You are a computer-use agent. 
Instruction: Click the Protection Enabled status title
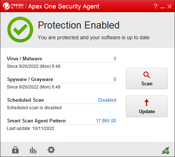(79, 25)
